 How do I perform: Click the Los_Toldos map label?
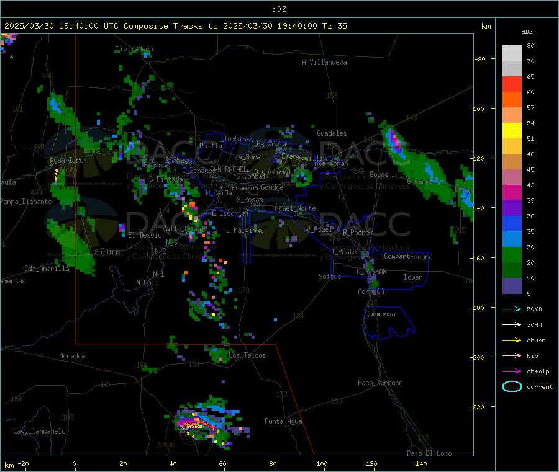click(247, 355)
